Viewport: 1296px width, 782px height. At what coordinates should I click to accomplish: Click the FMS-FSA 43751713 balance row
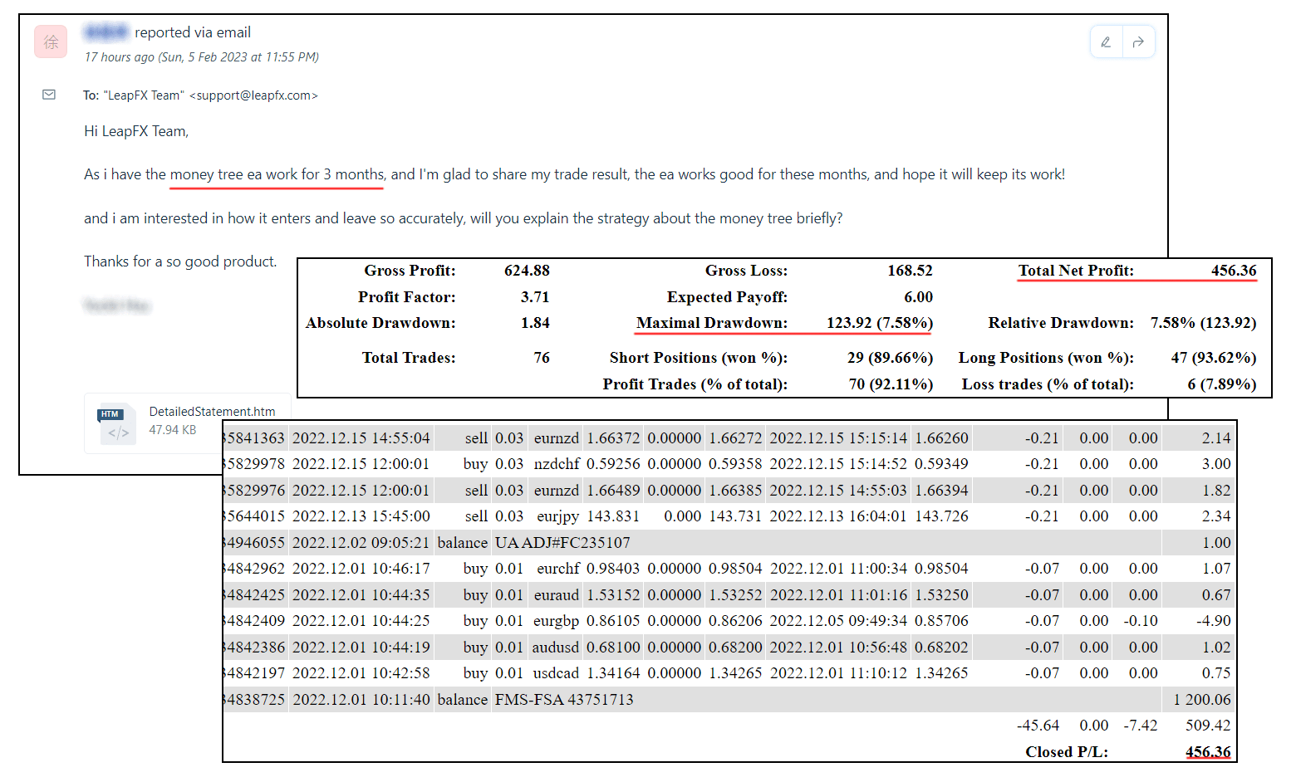[564, 699]
